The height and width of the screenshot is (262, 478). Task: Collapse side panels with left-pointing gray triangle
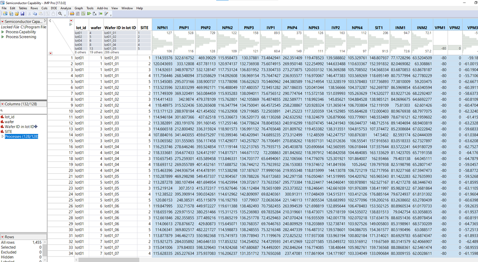(x=50, y=21)
